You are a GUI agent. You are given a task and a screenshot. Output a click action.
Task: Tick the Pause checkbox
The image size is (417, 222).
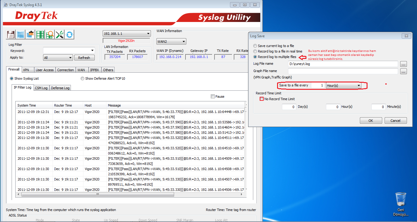point(213,96)
